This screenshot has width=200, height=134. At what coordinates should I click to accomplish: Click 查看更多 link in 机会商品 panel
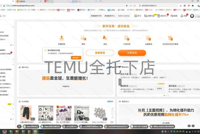(x=110, y=101)
